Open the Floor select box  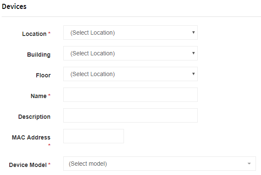130,74
